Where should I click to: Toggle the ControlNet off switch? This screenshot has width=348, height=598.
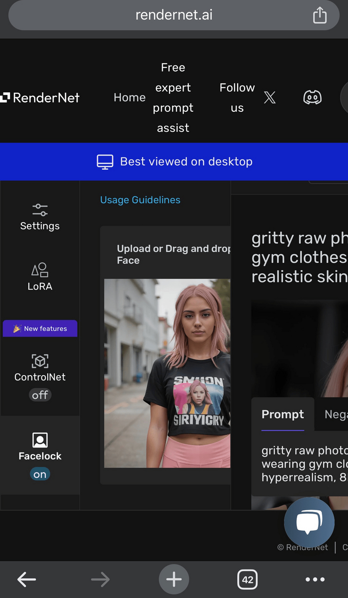pos(40,395)
